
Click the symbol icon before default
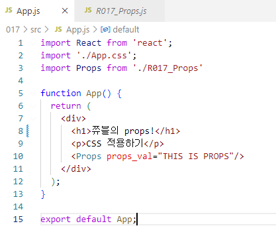coord(105,30)
